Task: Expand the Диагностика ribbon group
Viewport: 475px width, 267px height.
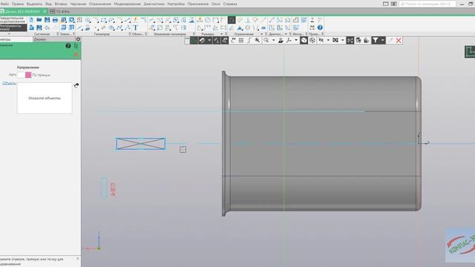Action: (x=286, y=34)
